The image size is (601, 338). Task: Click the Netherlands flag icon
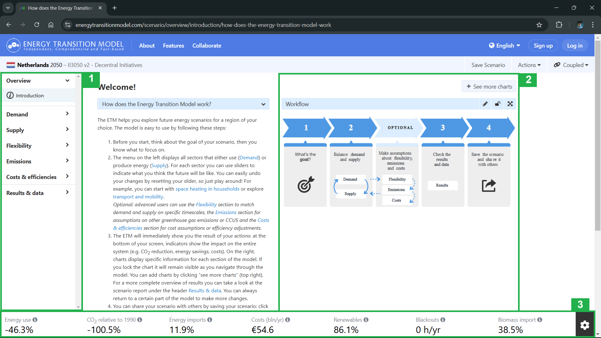pos(11,65)
